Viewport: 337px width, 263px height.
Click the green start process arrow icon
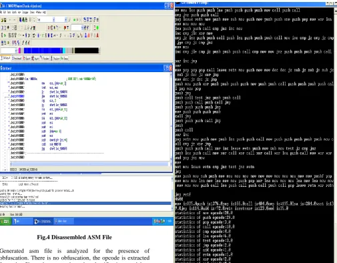tap(75, 20)
